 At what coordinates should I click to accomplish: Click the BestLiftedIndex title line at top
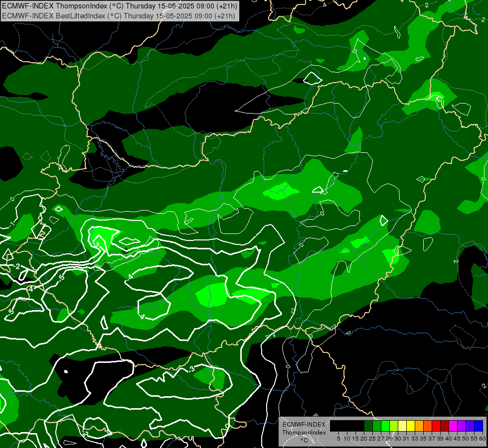tap(119, 16)
